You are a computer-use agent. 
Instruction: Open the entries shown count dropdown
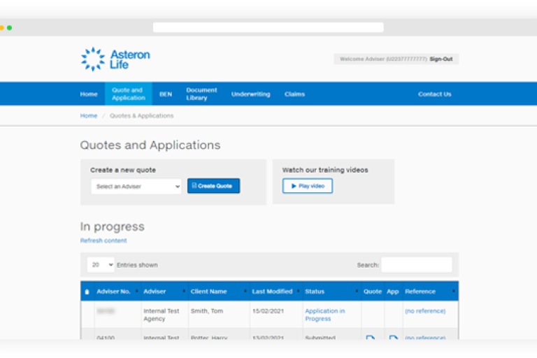pos(101,265)
